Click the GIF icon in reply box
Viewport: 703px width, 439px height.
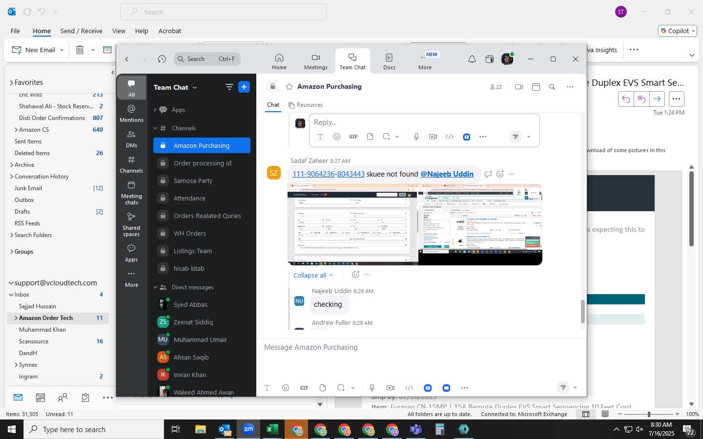coord(353,137)
